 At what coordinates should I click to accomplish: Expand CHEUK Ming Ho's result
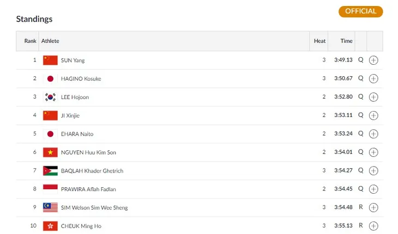tap(373, 226)
